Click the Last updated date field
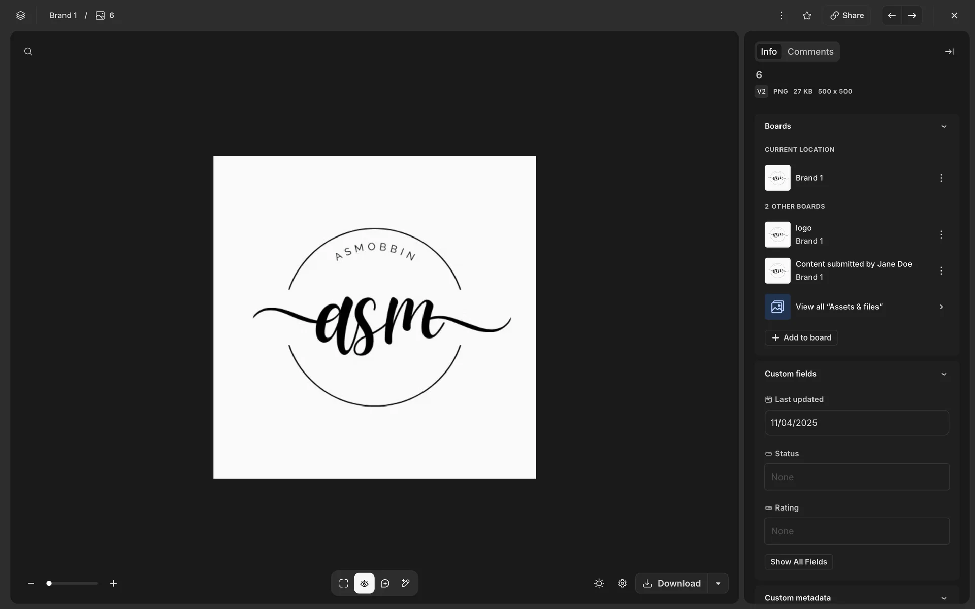This screenshot has width=975, height=609. coord(856,423)
